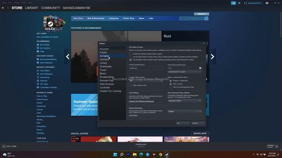
Task: Click OK in the Settings dialog
Action: pos(183,123)
